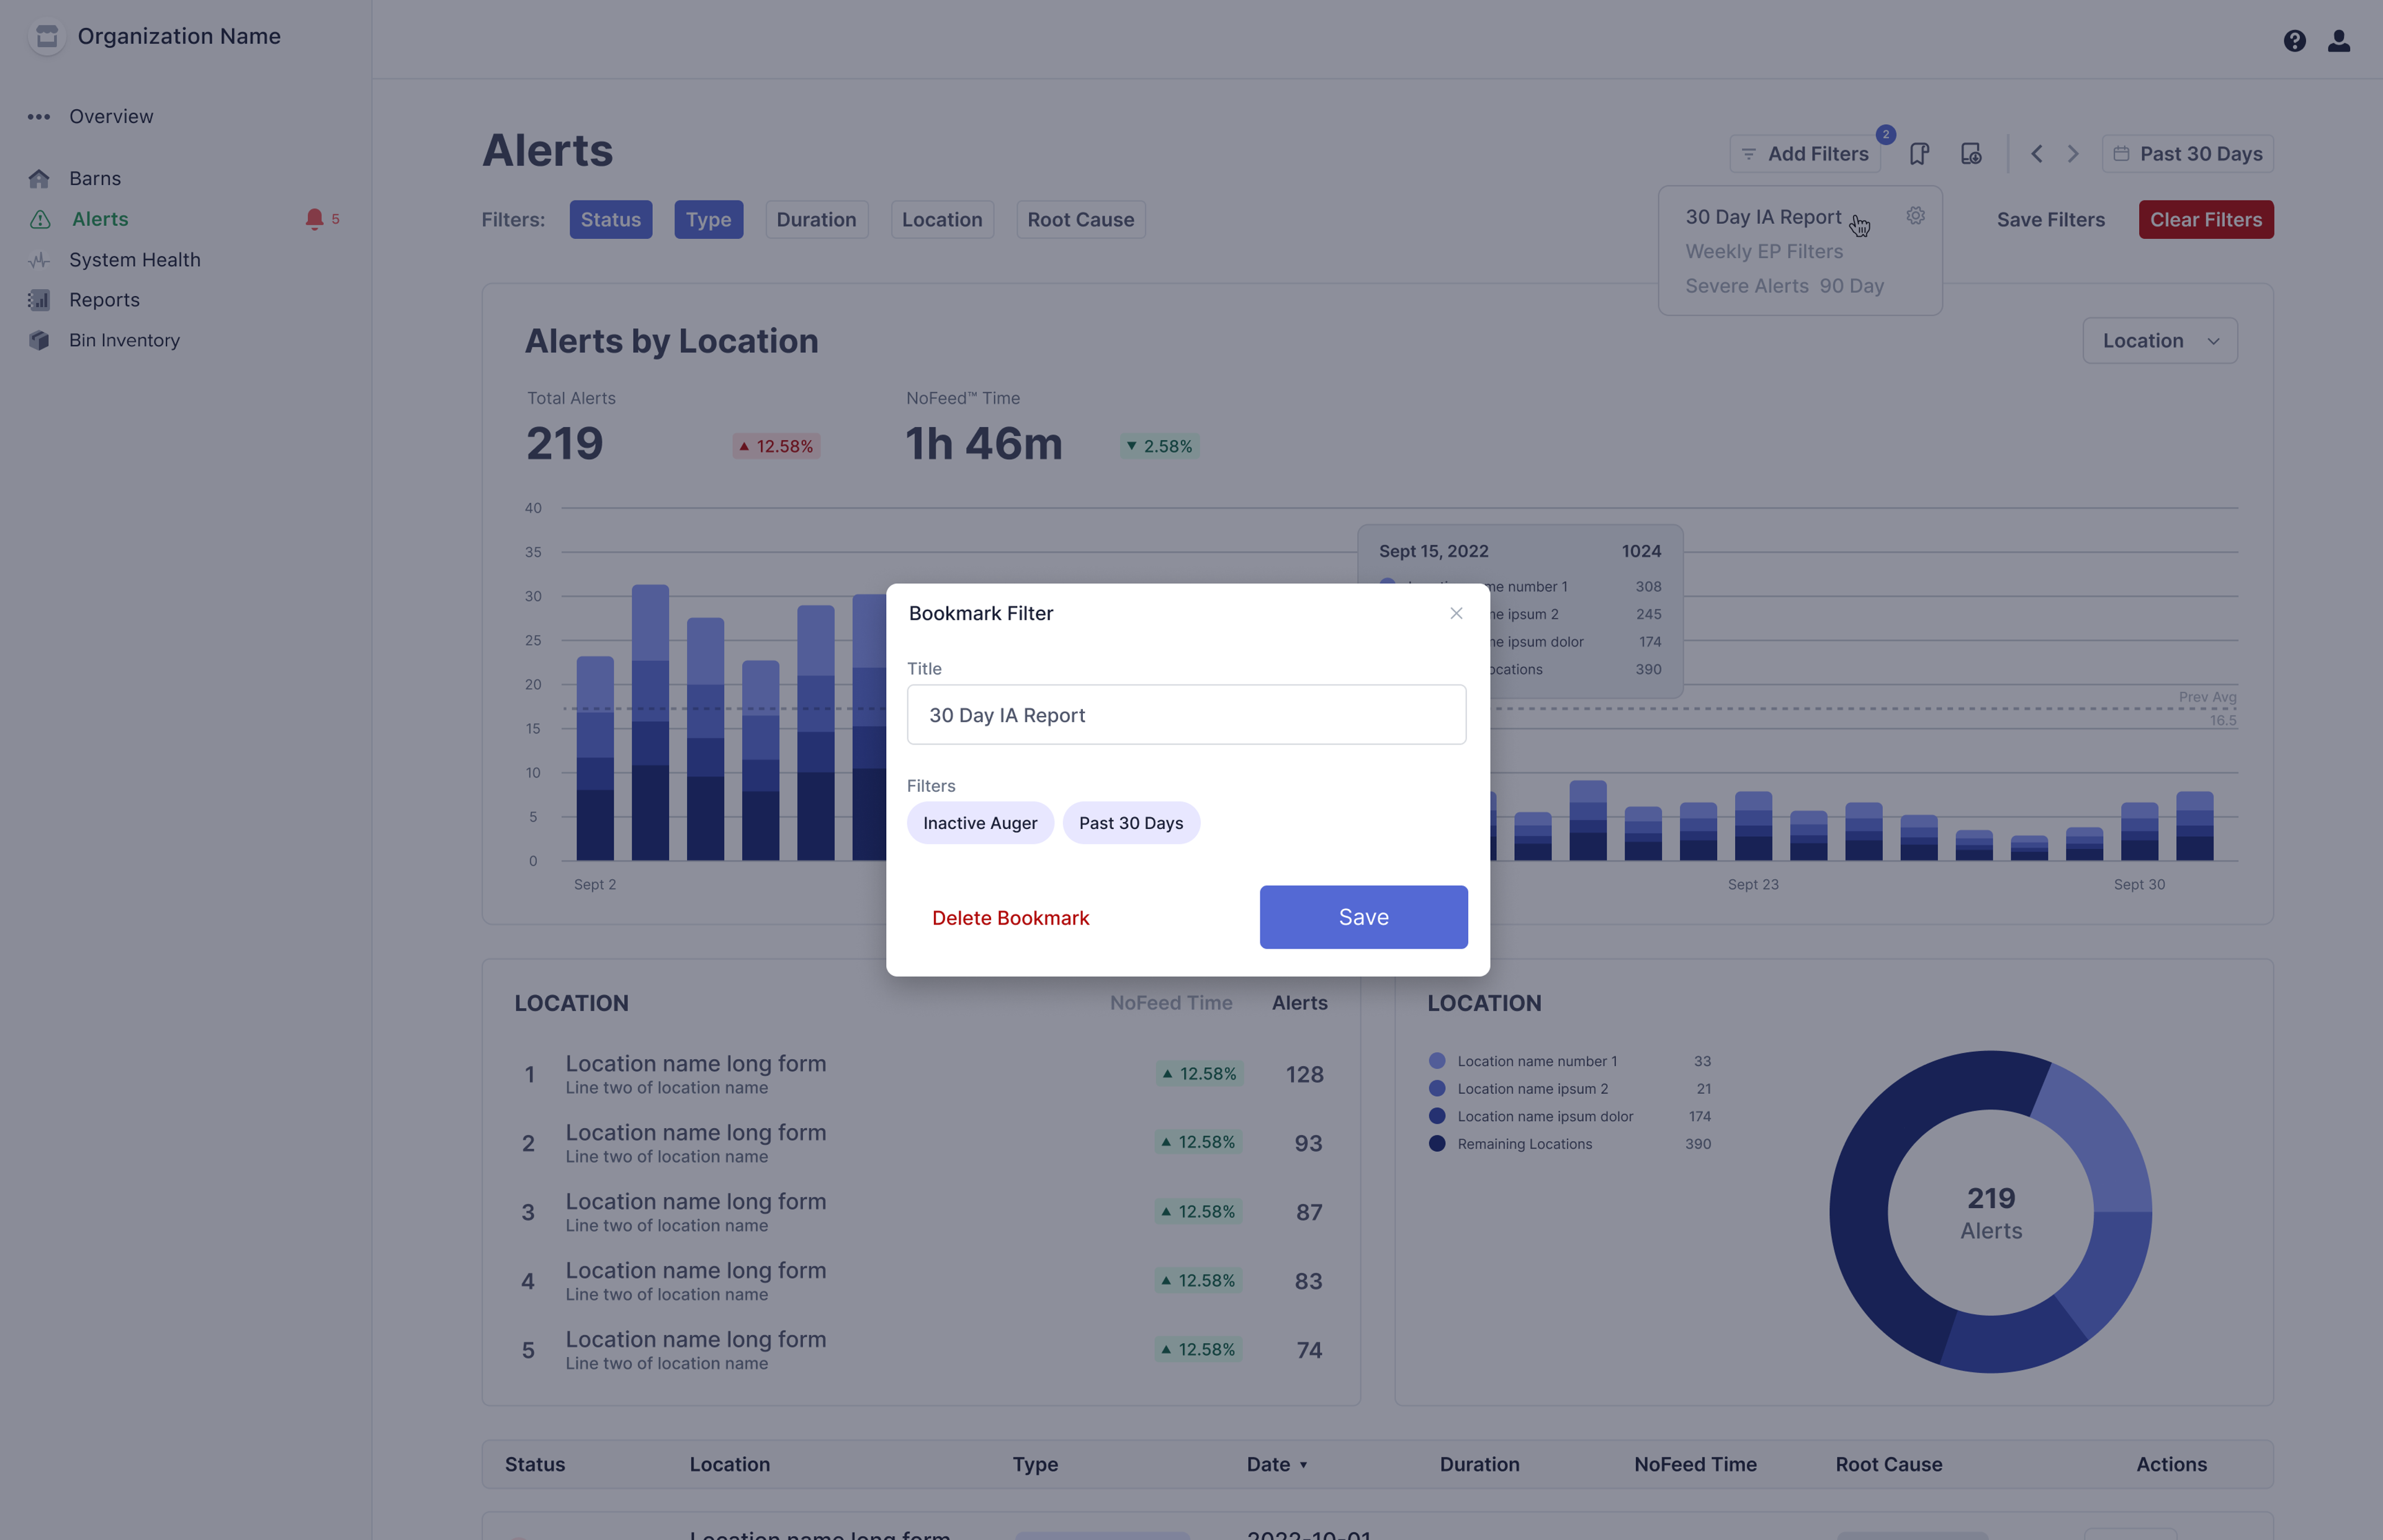Screen dimensions: 2383x1540
Task: Go to next date range arrow
Action: 2073,154
